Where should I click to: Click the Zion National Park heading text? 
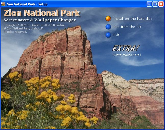click(42, 13)
